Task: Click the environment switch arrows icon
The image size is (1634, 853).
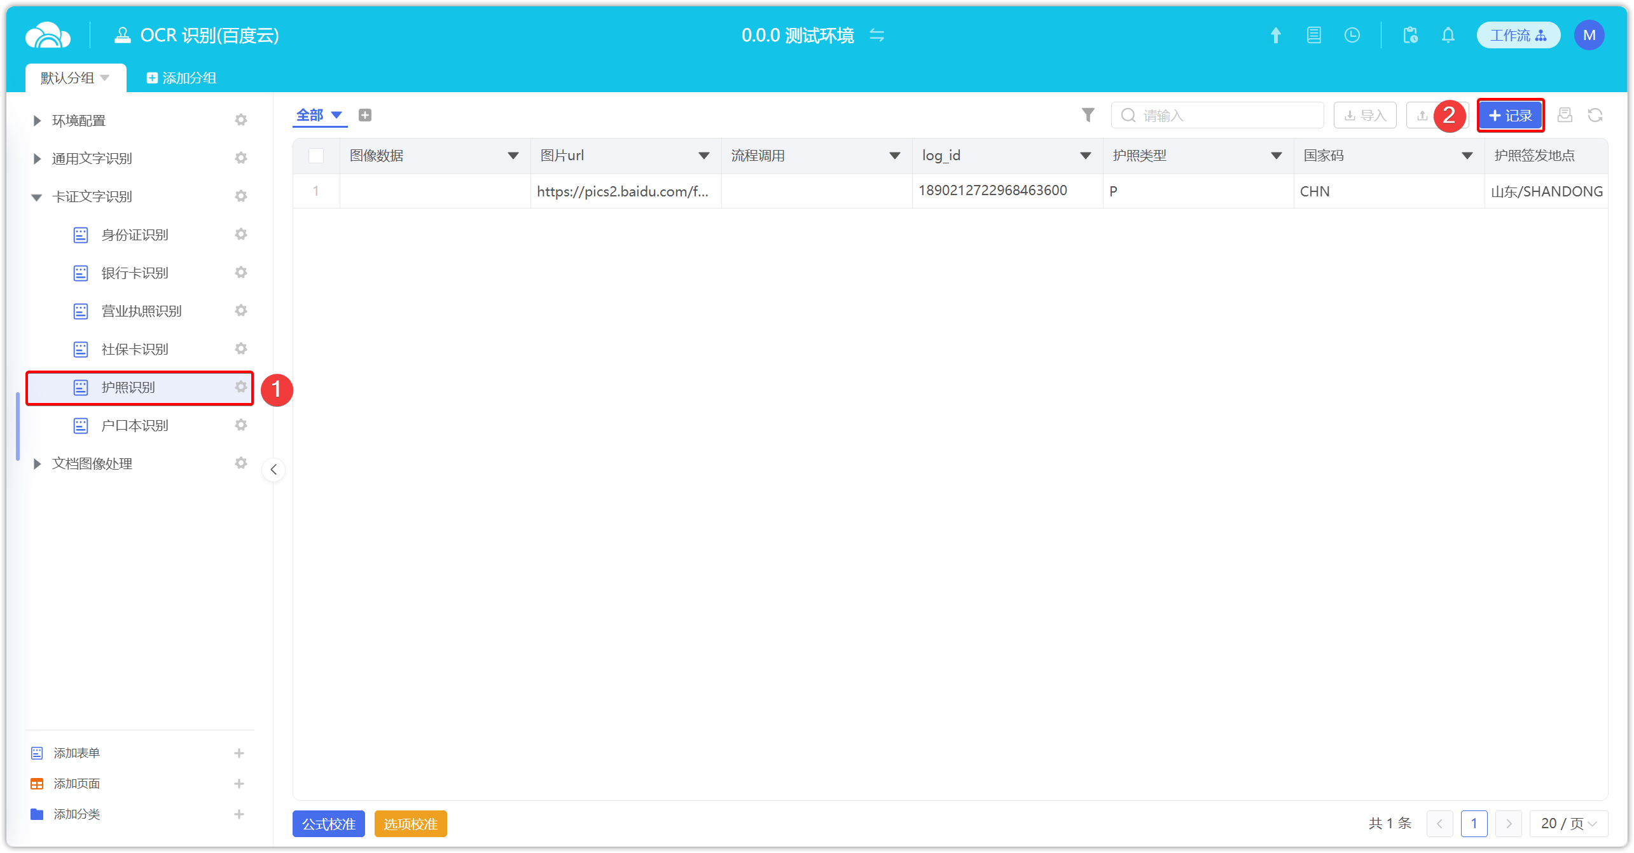Action: pos(877,36)
